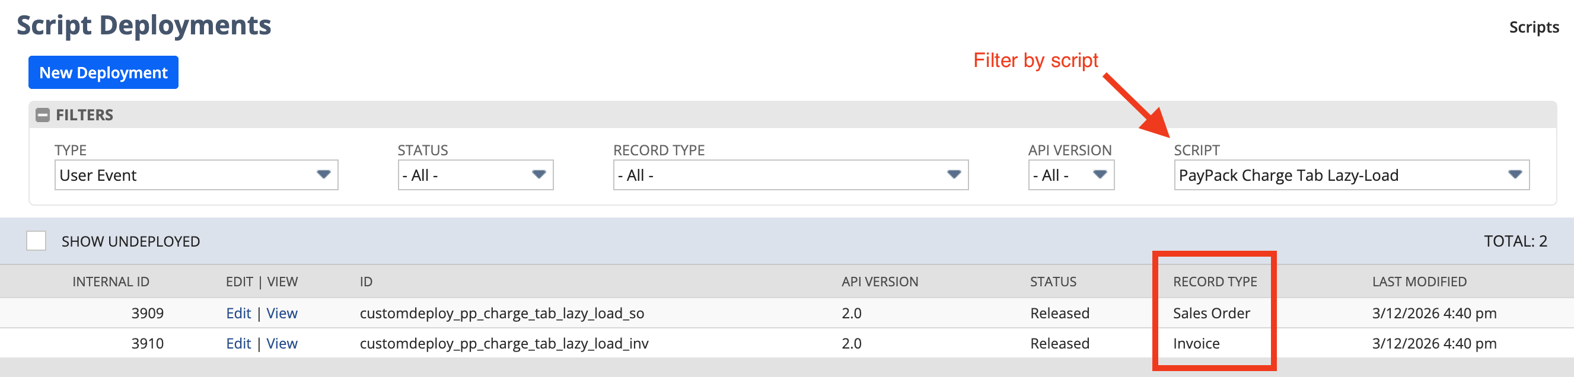
Task: Enable the SHOW UNDEPLOYED checkbox
Action: tap(36, 241)
